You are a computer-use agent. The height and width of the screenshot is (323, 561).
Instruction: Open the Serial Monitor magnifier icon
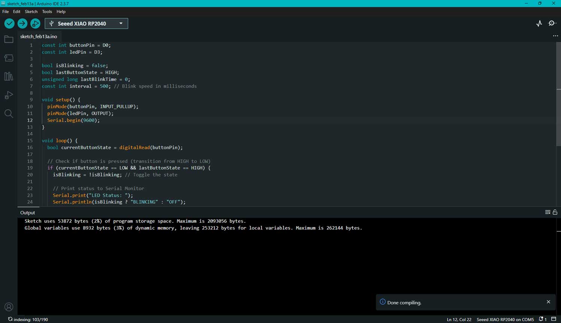click(x=552, y=24)
